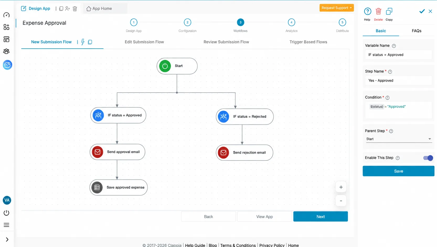The image size is (437, 247).
Task: Open the hamburger menu icon in sidebar
Action: pyautogui.click(x=7, y=225)
